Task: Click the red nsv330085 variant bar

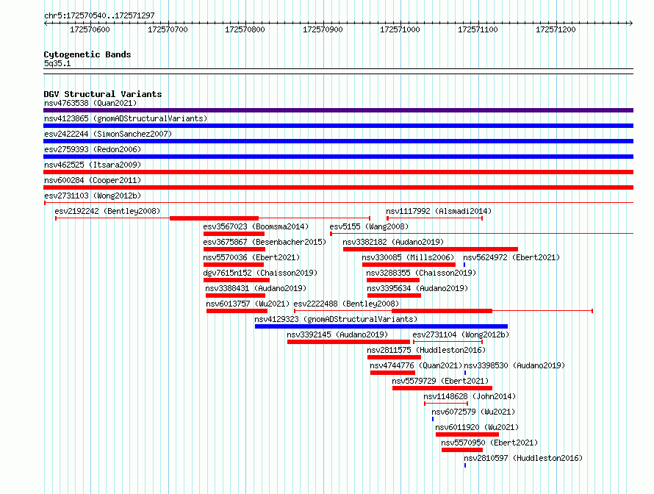Action: [x=409, y=265]
